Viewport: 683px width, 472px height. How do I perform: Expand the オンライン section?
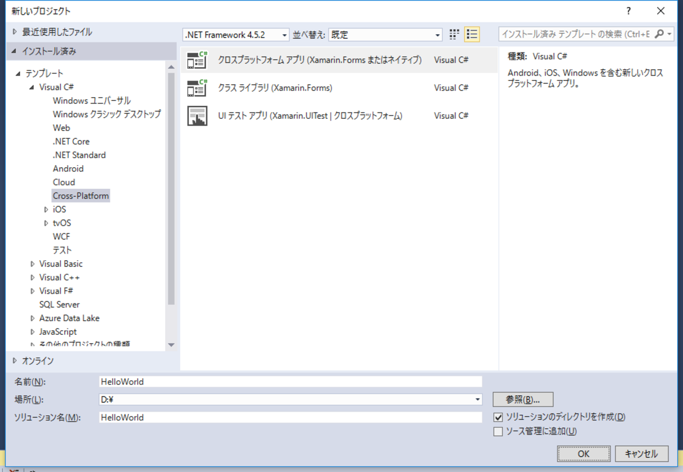coord(15,361)
